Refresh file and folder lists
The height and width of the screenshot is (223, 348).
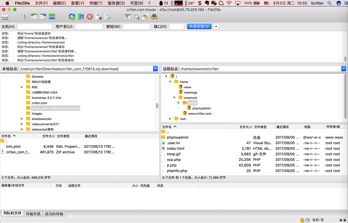coord(72,17)
